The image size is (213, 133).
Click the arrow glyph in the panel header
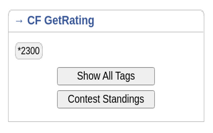[x=19, y=21]
